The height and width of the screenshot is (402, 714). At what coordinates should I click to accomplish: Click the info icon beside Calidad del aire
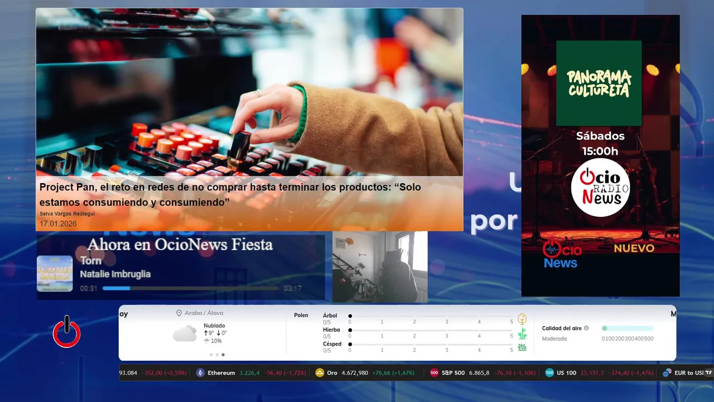point(586,328)
